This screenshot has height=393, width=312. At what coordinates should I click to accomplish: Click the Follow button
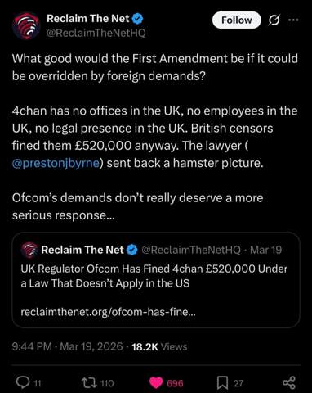click(x=236, y=20)
